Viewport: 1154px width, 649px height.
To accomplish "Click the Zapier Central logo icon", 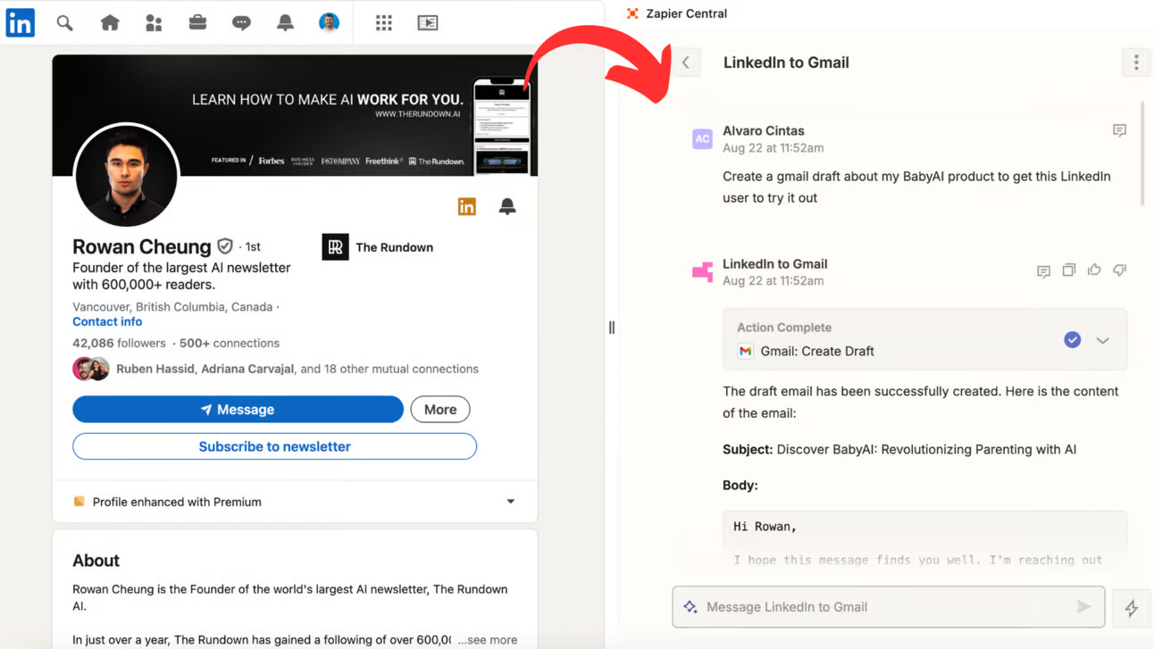I will [x=632, y=13].
